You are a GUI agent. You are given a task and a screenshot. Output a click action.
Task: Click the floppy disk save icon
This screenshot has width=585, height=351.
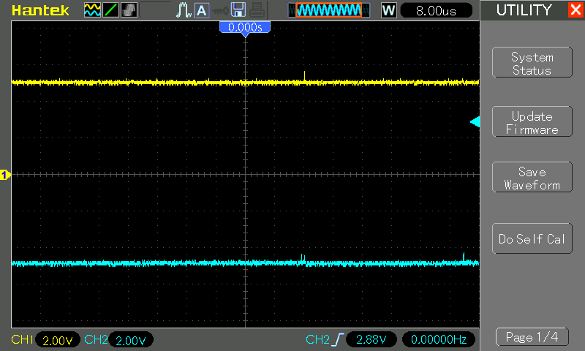click(x=238, y=10)
